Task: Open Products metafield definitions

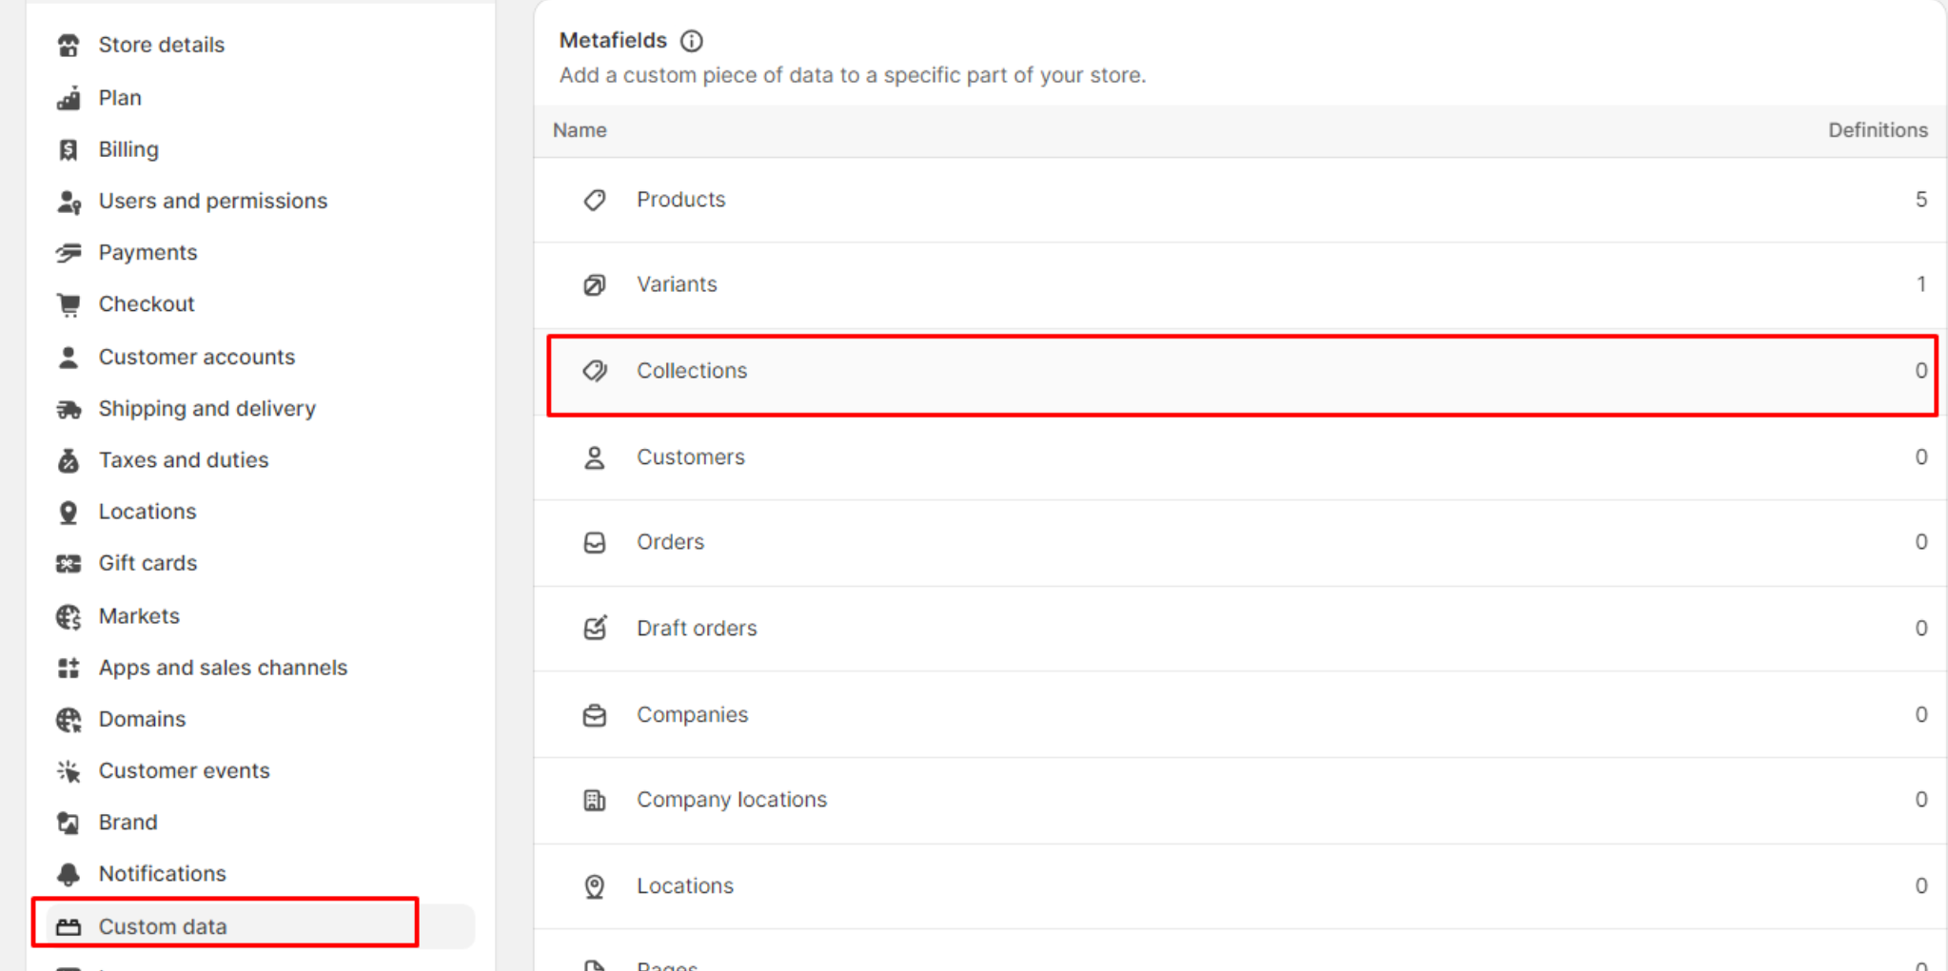Action: (x=1240, y=200)
